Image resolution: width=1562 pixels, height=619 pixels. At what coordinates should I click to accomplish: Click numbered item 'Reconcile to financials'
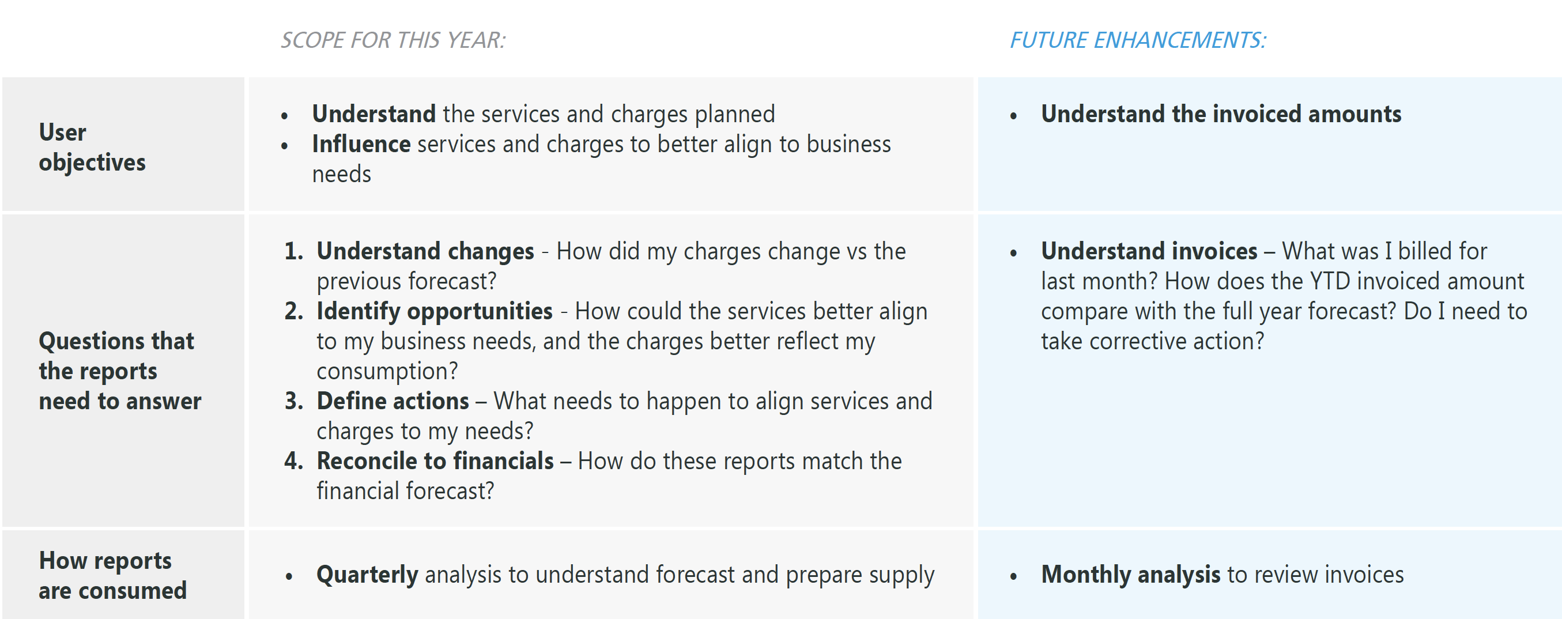point(435,461)
